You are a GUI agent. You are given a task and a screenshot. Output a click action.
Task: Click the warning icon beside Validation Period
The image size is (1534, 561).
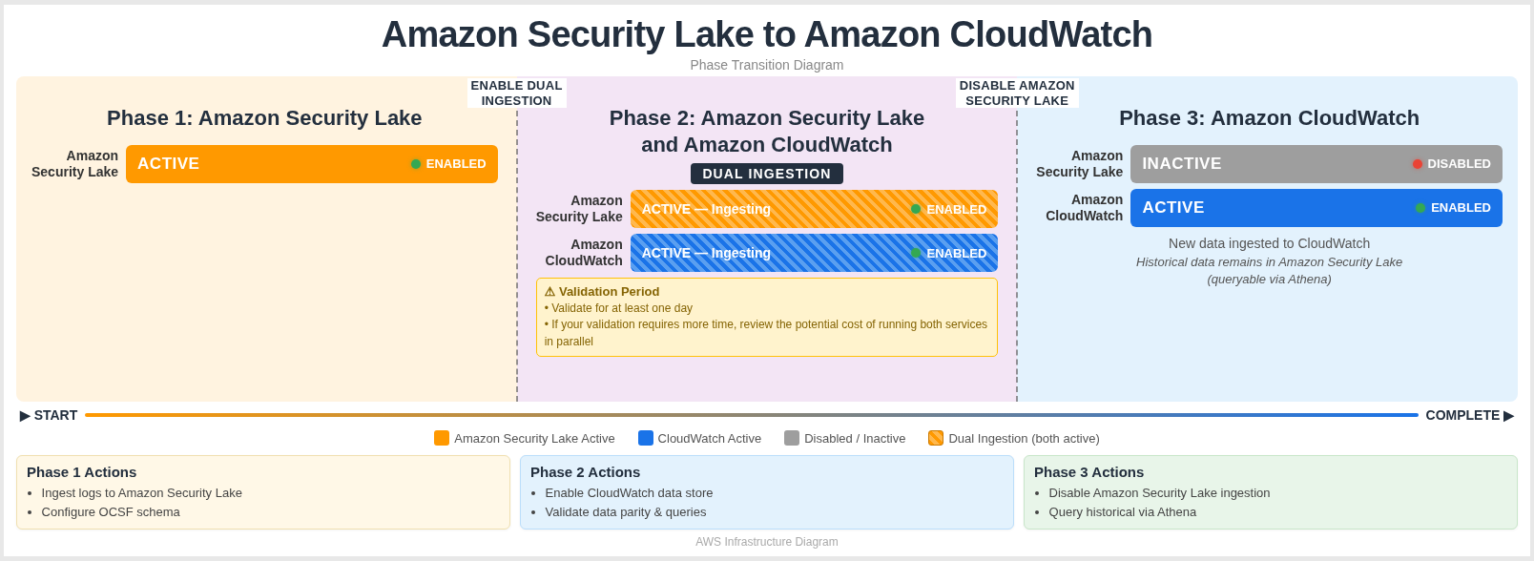click(x=549, y=292)
